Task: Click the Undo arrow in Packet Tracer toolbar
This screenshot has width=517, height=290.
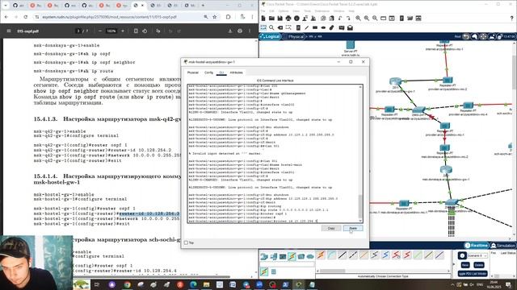Action: click(x=339, y=19)
